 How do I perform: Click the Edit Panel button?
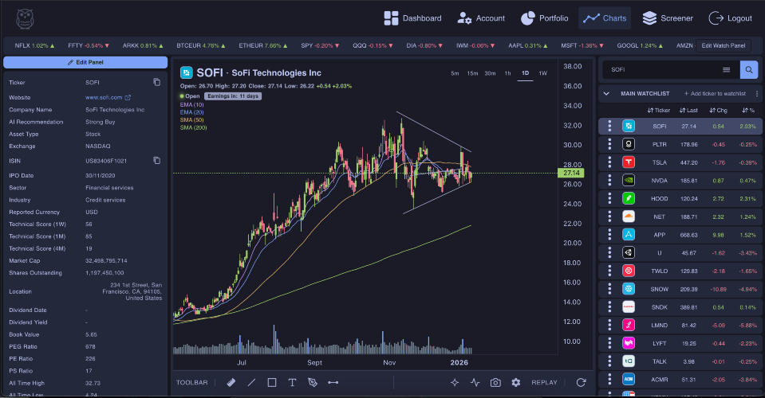point(85,62)
